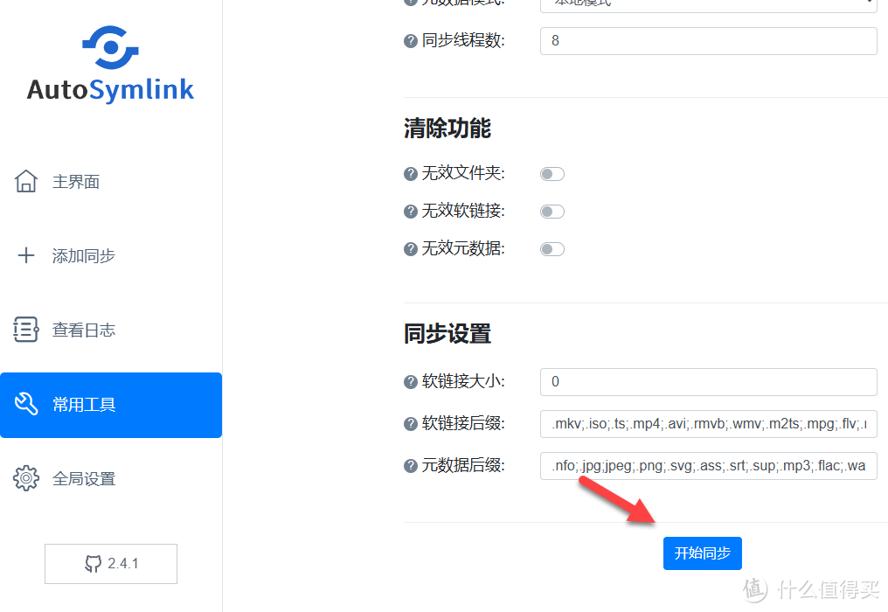The image size is (888, 612).
Task: Click the help icon beside 元数据后缀
Action: [x=410, y=465]
